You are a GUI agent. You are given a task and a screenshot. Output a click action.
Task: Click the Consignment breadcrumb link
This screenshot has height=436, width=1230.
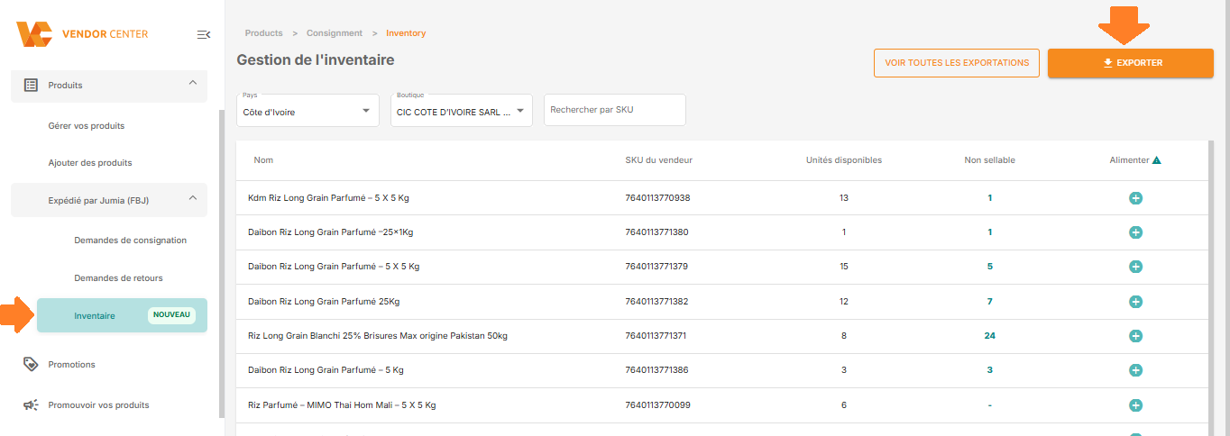click(335, 33)
